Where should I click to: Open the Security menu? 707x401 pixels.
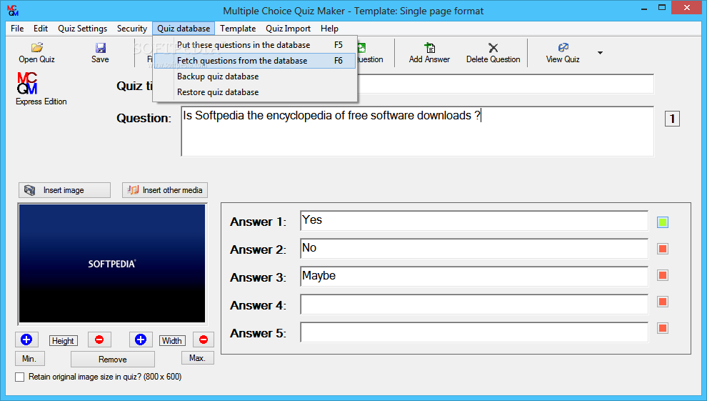click(x=132, y=29)
